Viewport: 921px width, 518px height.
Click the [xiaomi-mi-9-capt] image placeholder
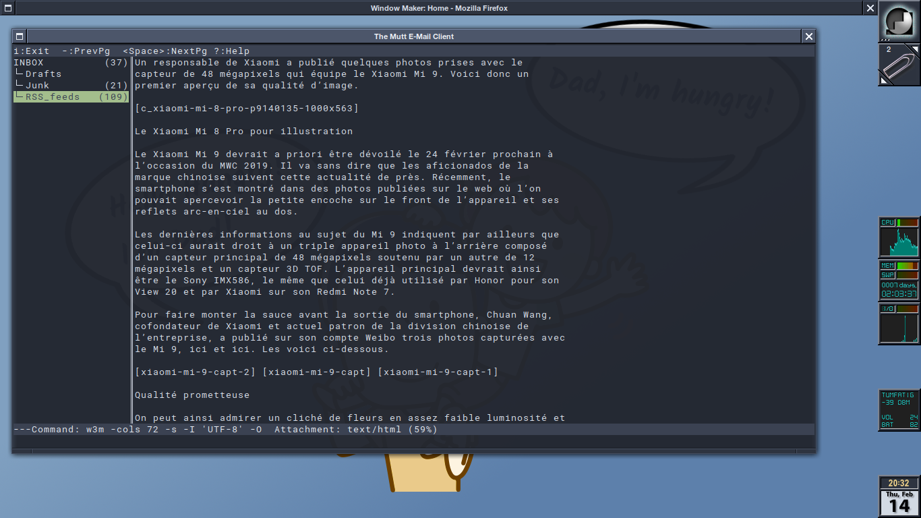317,372
